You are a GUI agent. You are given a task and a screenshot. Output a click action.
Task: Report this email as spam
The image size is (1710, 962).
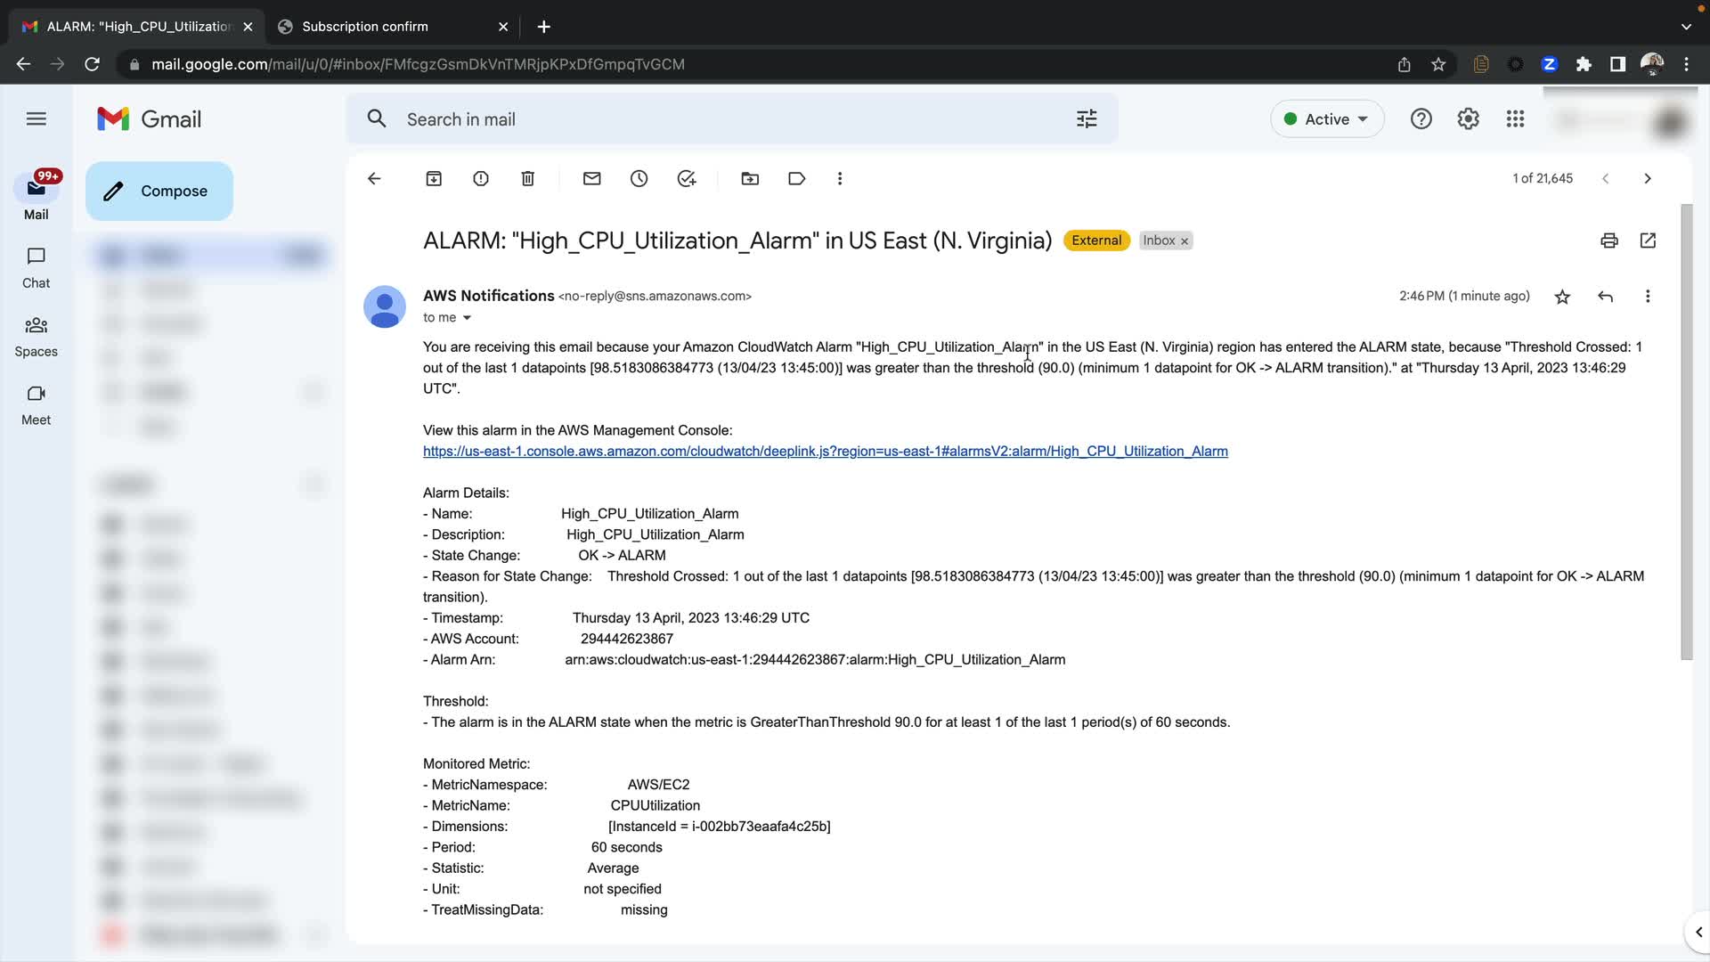point(481,179)
